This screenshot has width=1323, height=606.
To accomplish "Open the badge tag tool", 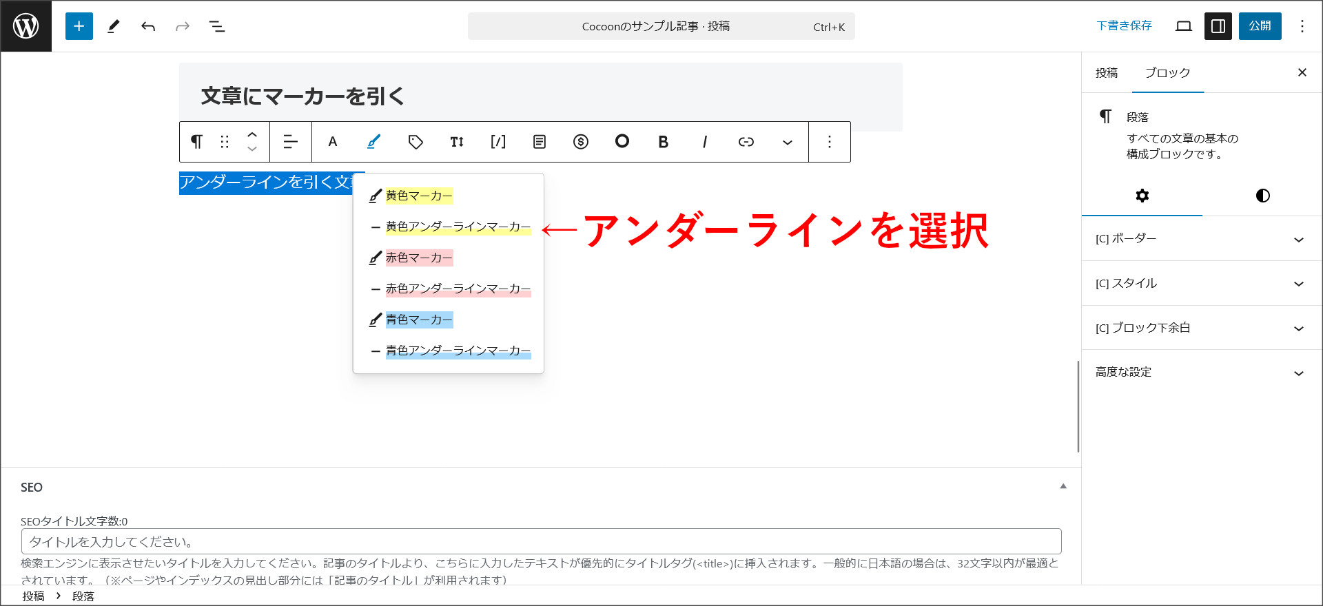I will coord(416,142).
